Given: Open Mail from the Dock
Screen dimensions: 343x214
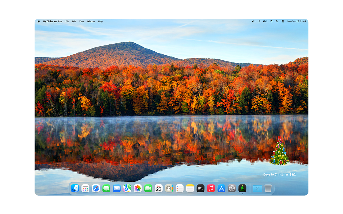Looking at the screenshot, I should tap(117, 188).
